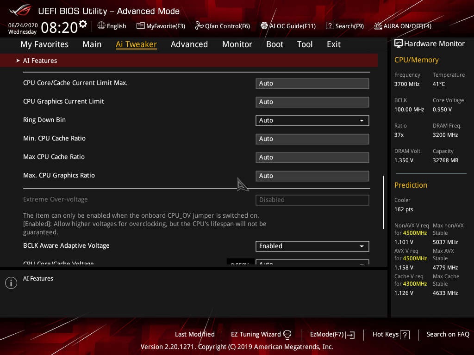Open Search(F9)
The height and width of the screenshot is (355, 474).
345,26
